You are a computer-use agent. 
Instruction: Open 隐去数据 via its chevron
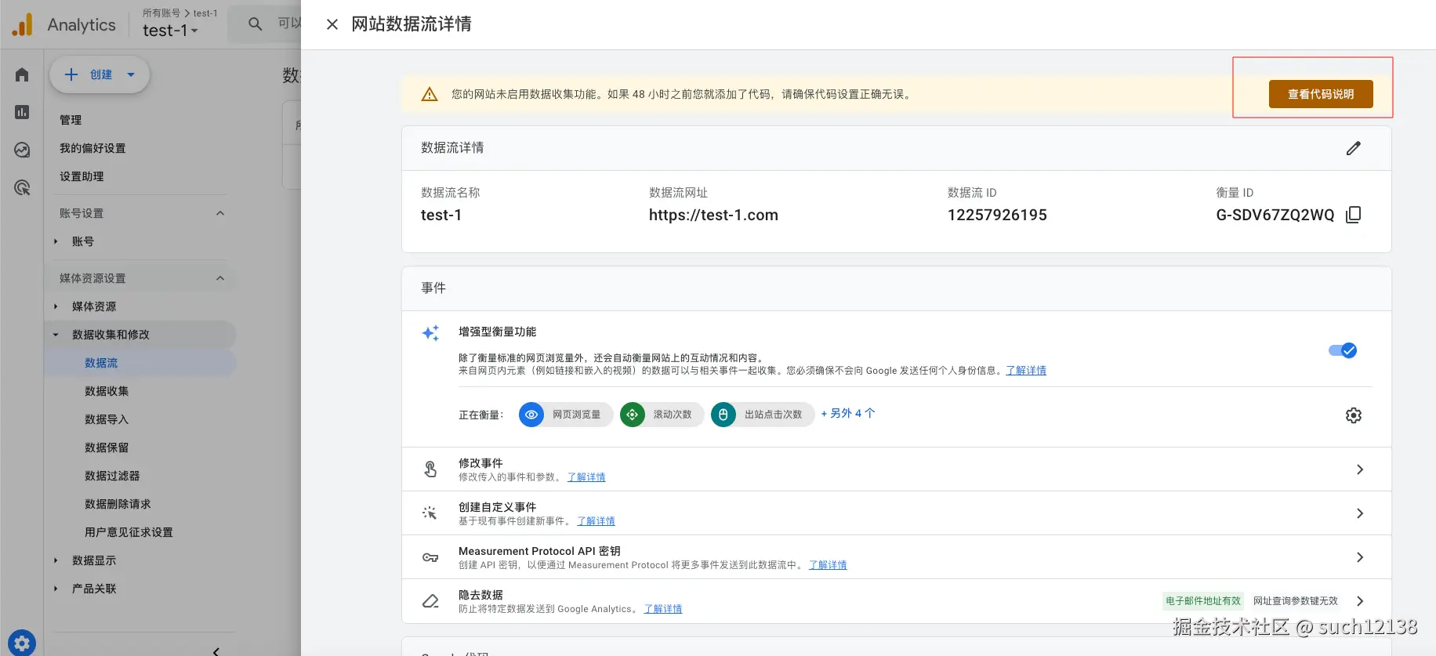pyautogui.click(x=1360, y=601)
